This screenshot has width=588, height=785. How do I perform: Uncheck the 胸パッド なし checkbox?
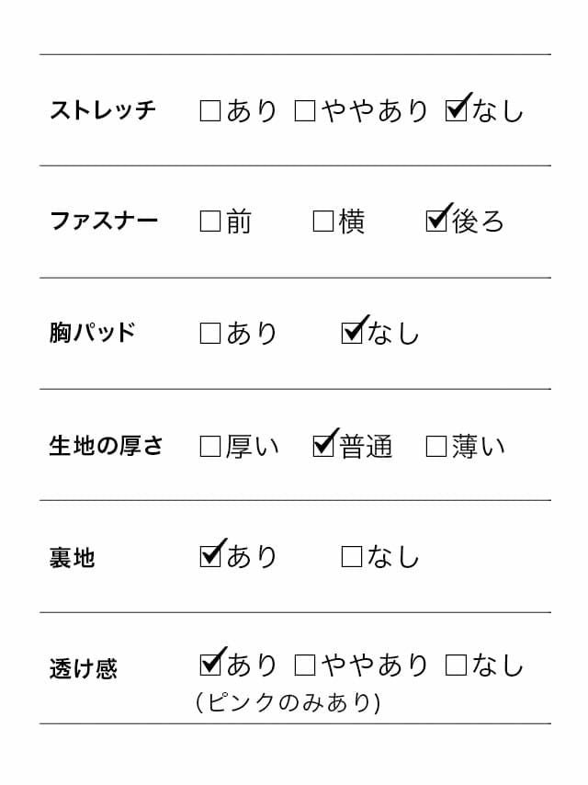click(352, 333)
